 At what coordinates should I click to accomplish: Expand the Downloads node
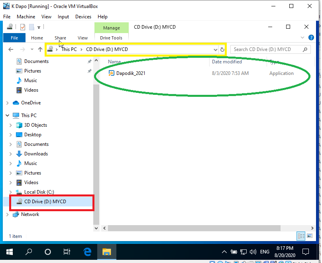[x=11, y=154]
